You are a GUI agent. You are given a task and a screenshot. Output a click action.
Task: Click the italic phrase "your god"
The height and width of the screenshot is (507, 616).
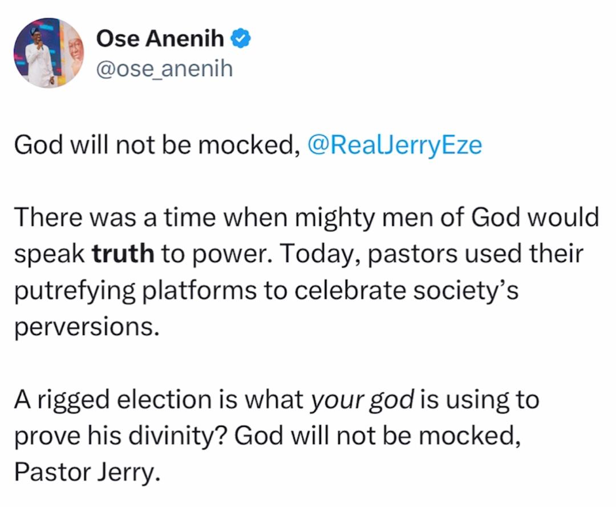click(x=362, y=400)
